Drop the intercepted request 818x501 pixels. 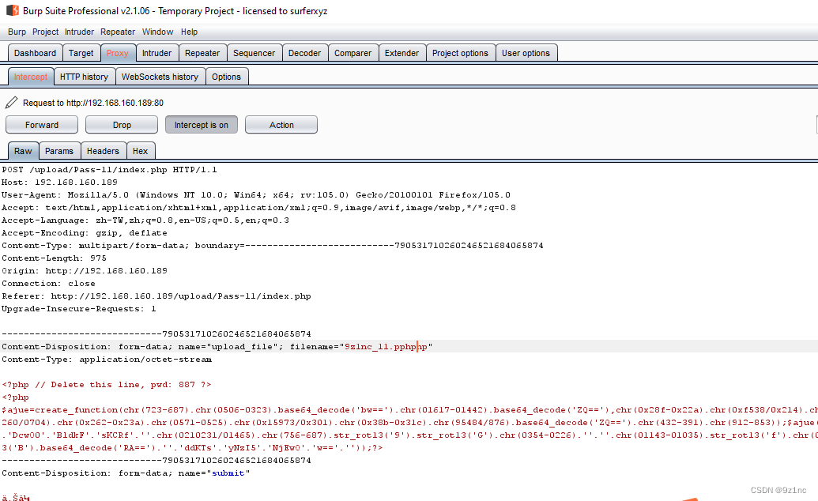(x=122, y=125)
